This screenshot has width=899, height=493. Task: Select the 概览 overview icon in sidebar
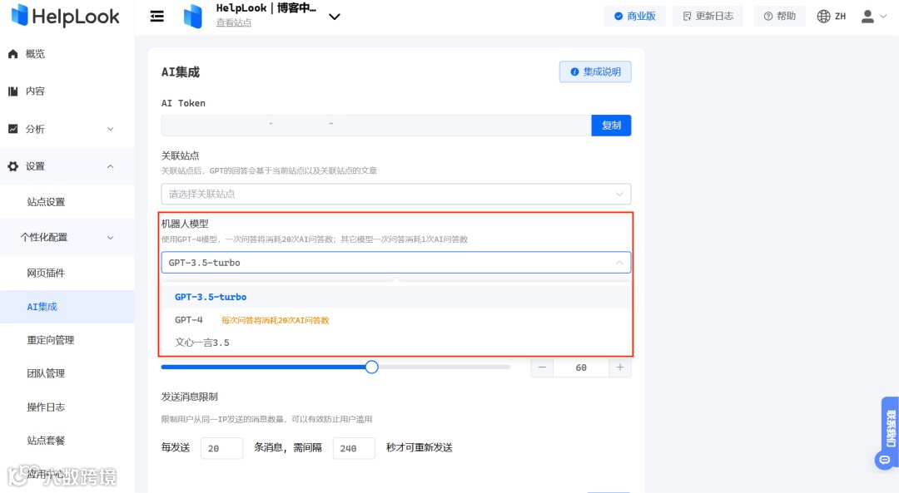pos(11,53)
